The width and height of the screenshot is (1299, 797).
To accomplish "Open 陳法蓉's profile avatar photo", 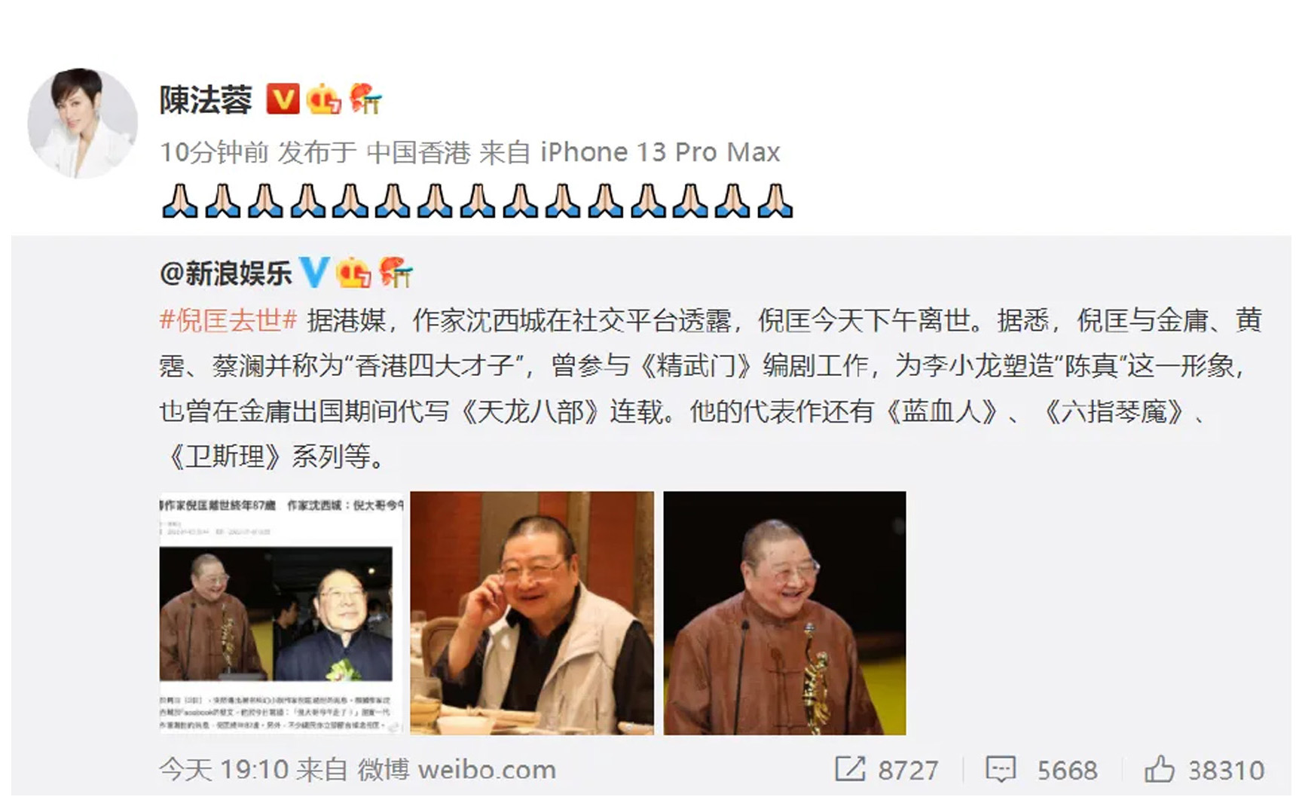I will point(83,123).
